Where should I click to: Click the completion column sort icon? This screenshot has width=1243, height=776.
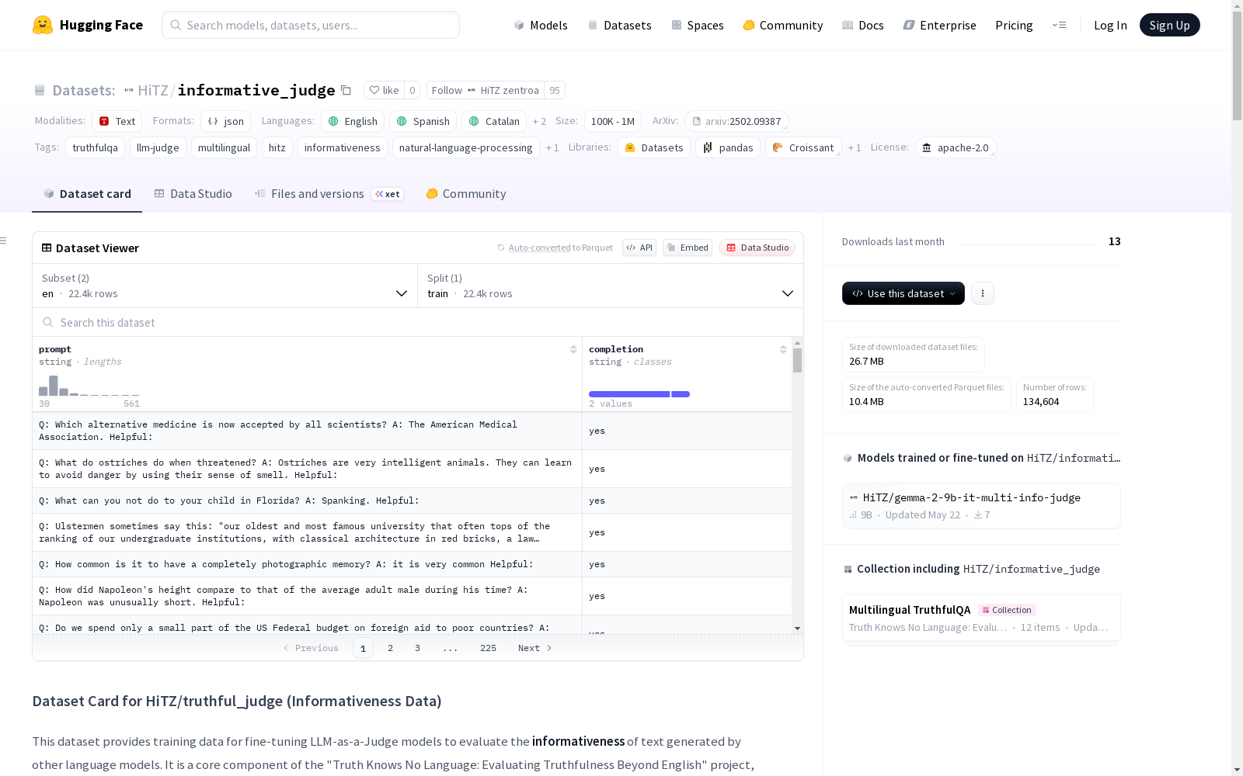[783, 349]
